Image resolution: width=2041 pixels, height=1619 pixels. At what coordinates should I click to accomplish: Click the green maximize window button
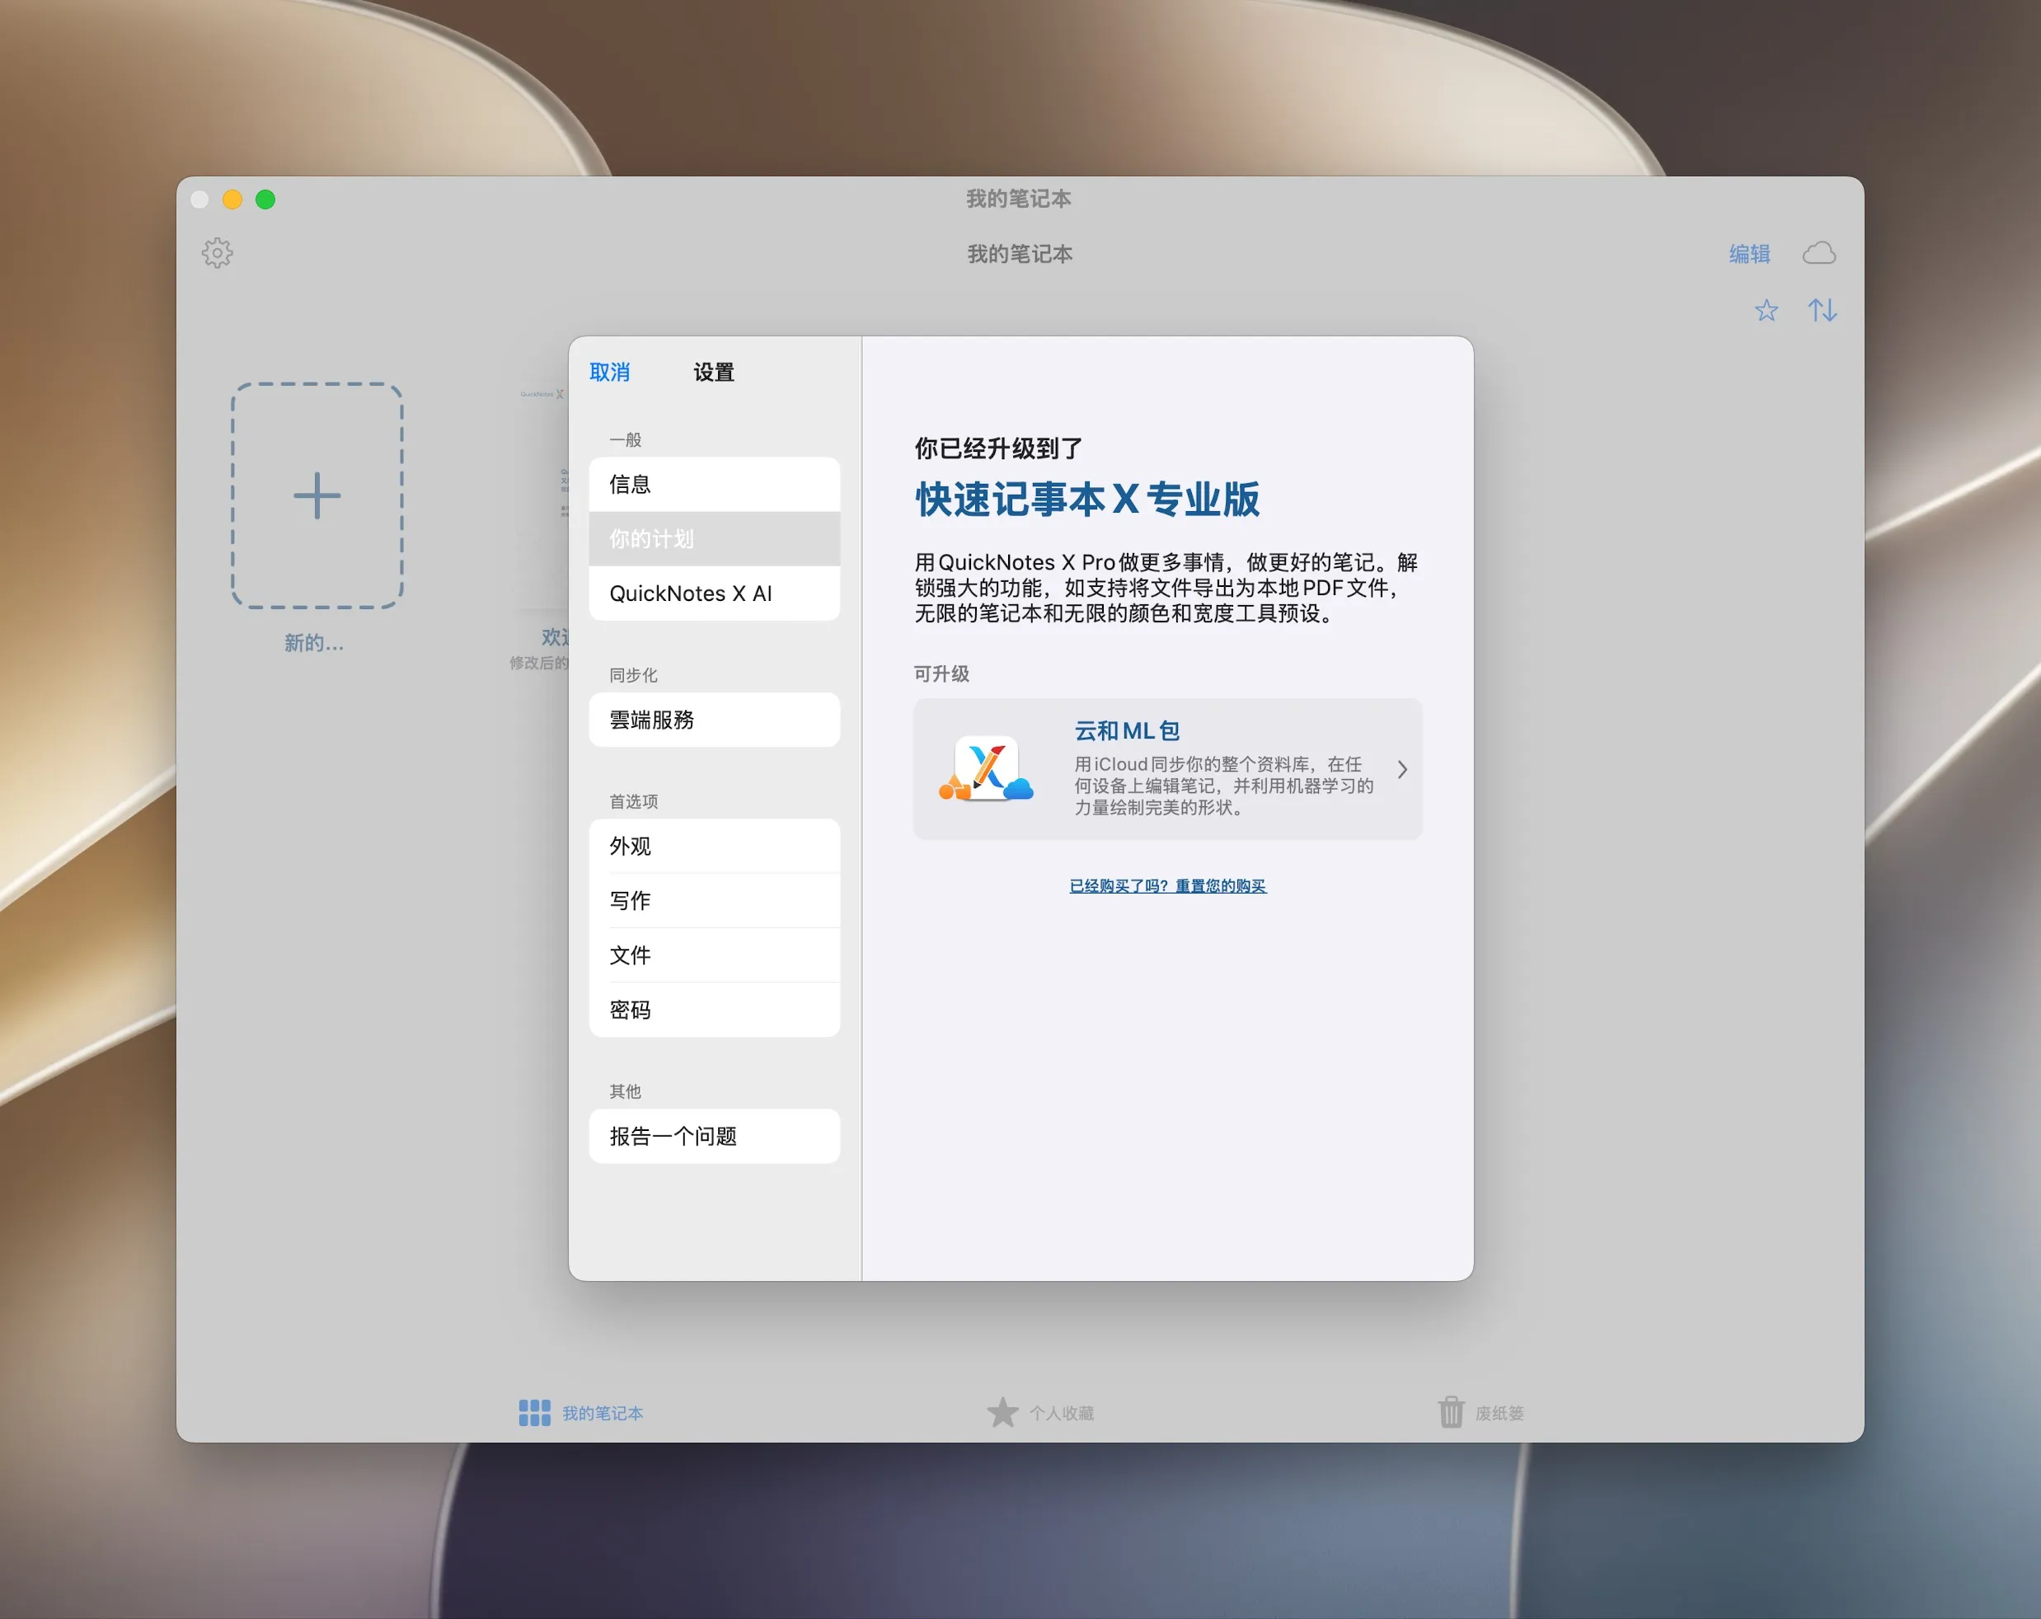(x=265, y=199)
